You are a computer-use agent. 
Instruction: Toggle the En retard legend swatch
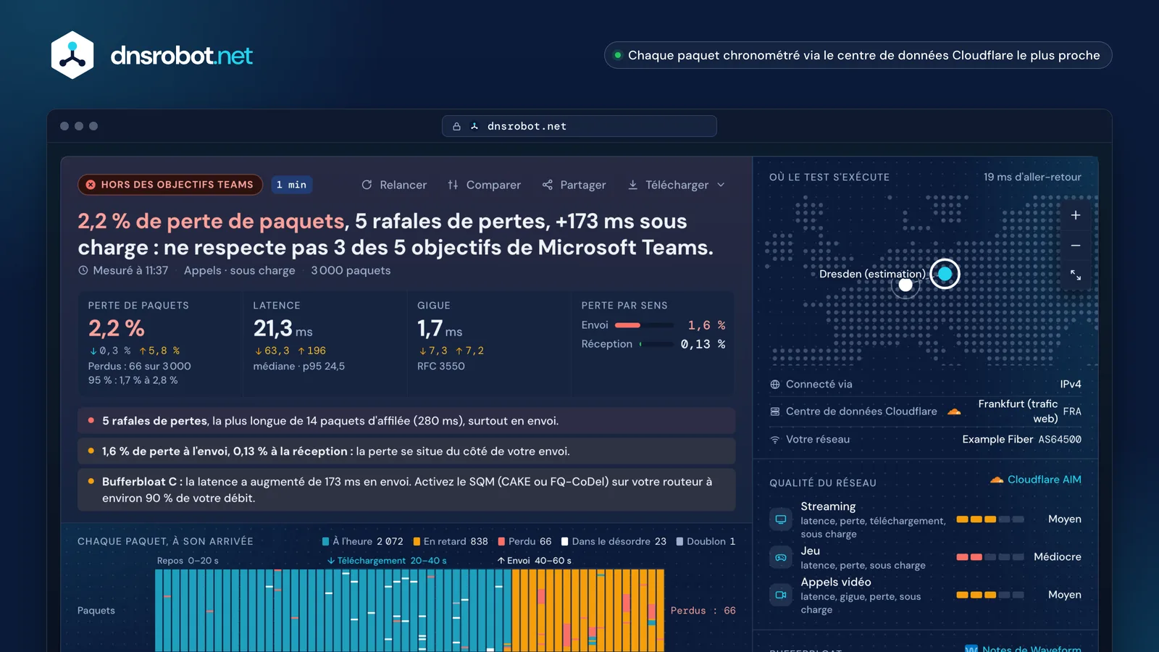417,541
